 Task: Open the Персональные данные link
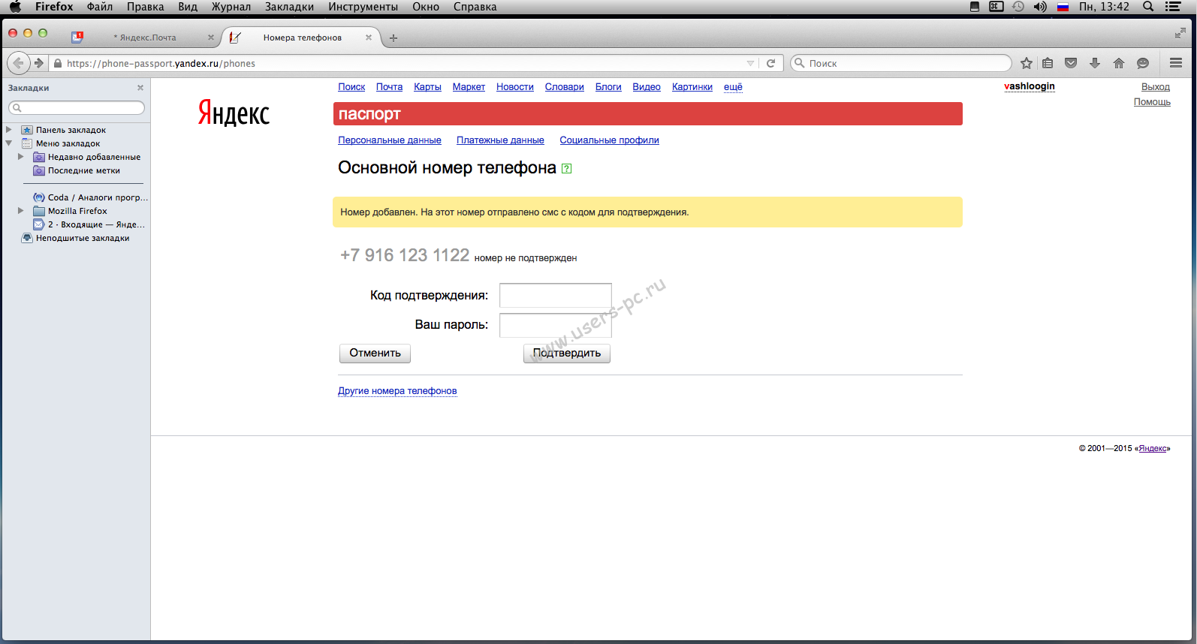coord(390,140)
